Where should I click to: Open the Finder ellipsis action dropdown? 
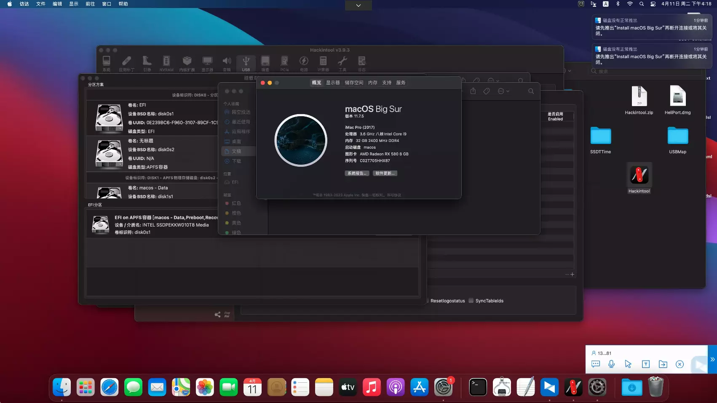tap(503, 91)
